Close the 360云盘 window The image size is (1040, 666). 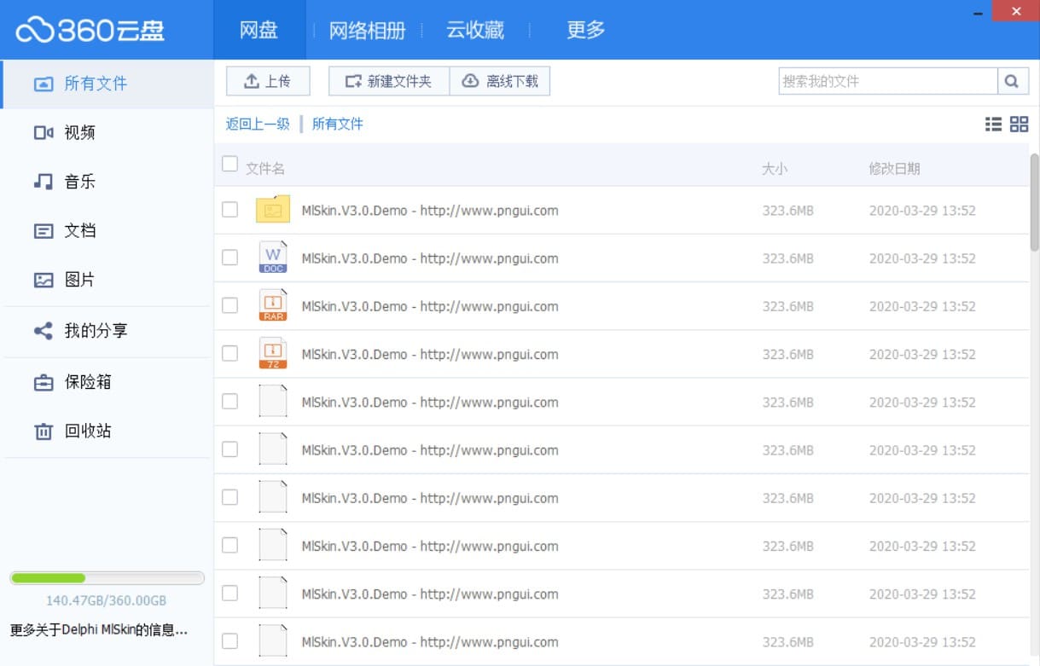tap(1016, 10)
